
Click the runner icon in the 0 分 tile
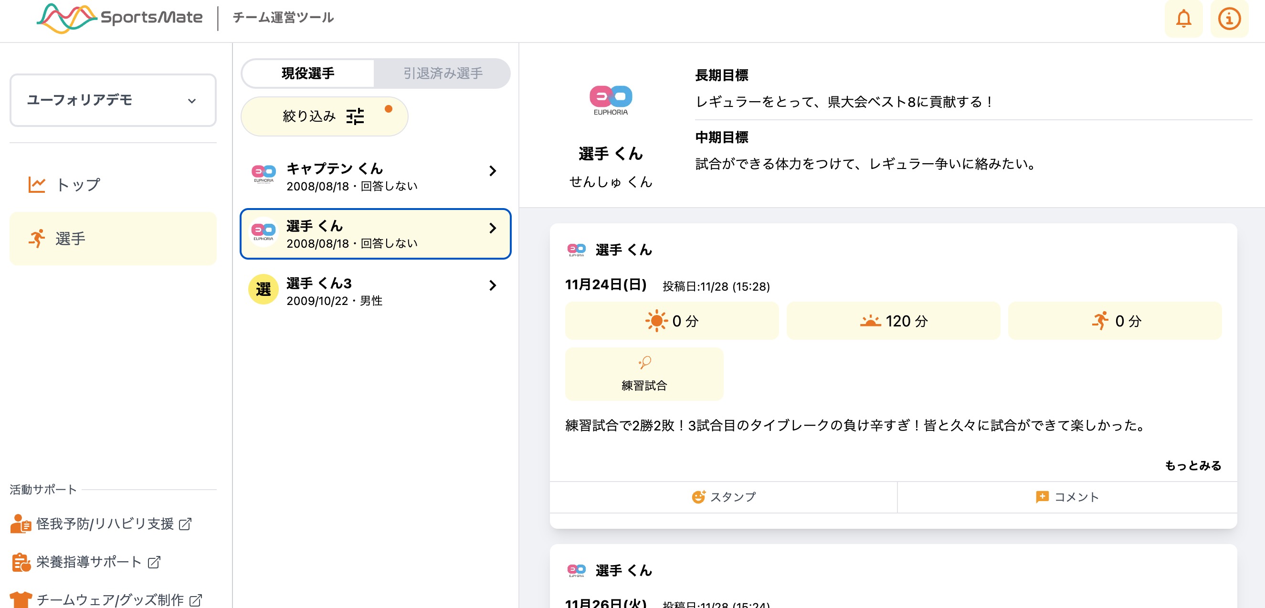pos(1100,321)
